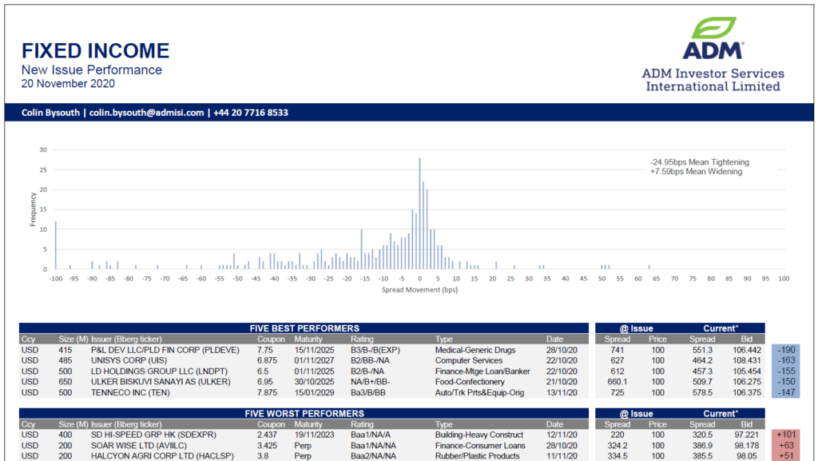The width and height of the screenshot is (818, 461).
Task: Select the 'Frequency' axis label
Action: (x=33, y=209)
